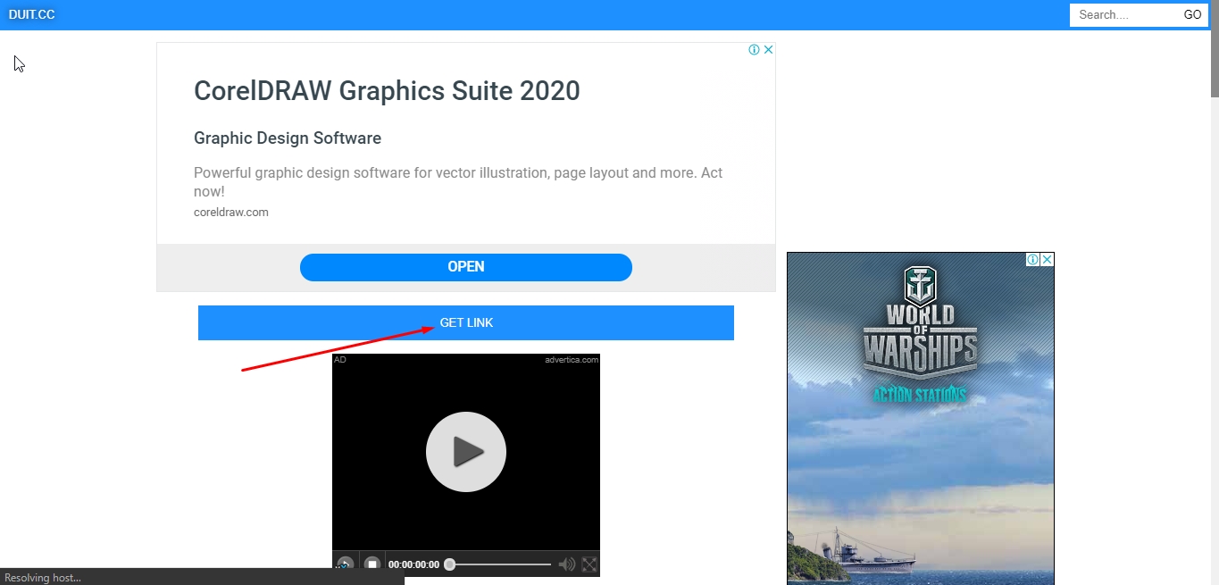Close the CorelDRAW advertisement
Screen dimensions: 1219x585
coord(768,50)
